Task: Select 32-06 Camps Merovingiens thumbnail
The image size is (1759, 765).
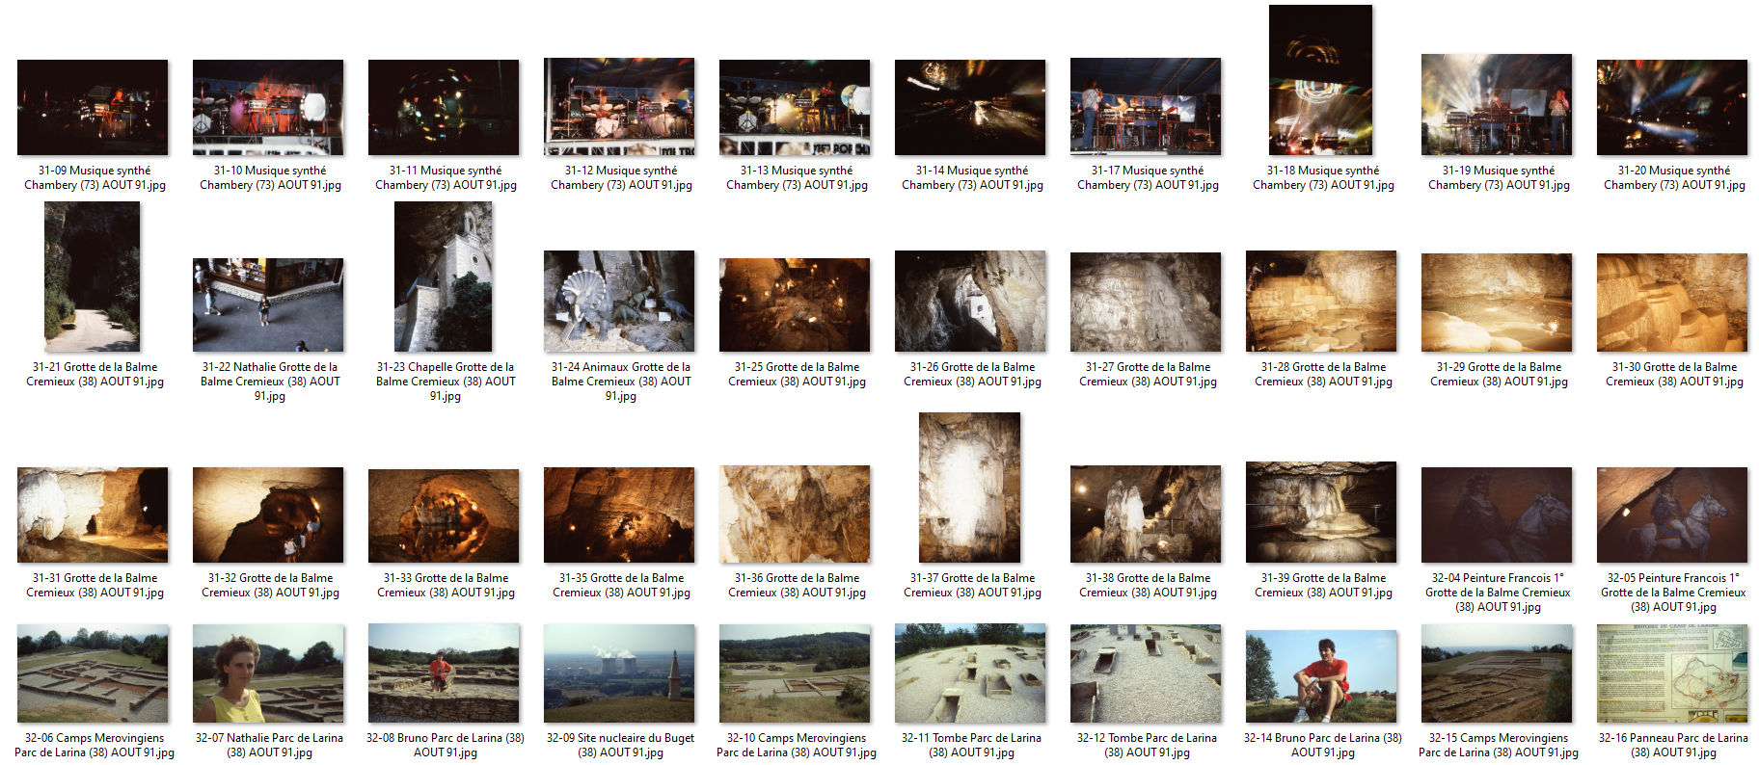Action: (x=93, y=673)
